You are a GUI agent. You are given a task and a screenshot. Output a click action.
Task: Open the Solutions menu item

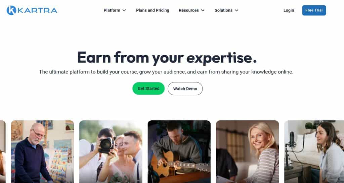point(223,10)
